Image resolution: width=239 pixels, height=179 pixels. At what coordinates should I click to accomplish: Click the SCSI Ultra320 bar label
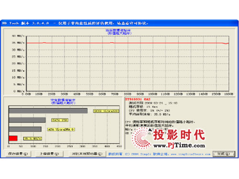click(x=106, y=111)
